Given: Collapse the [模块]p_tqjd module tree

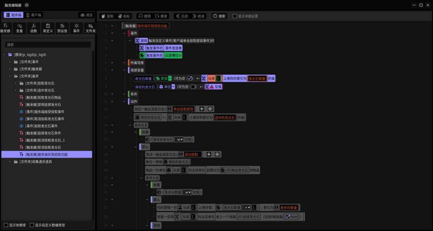Looking at the screenshot, I should (4, 55).
